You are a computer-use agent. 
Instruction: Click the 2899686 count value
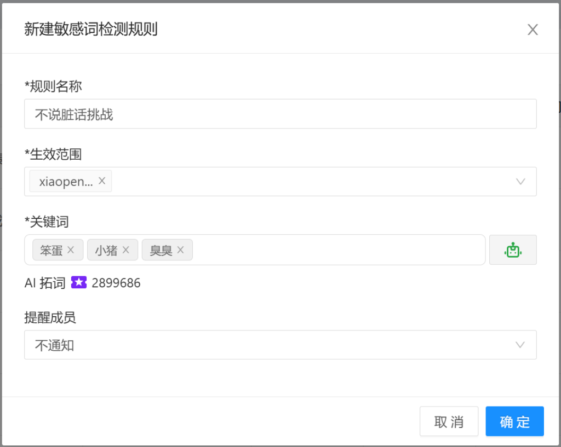click(116, 283)
